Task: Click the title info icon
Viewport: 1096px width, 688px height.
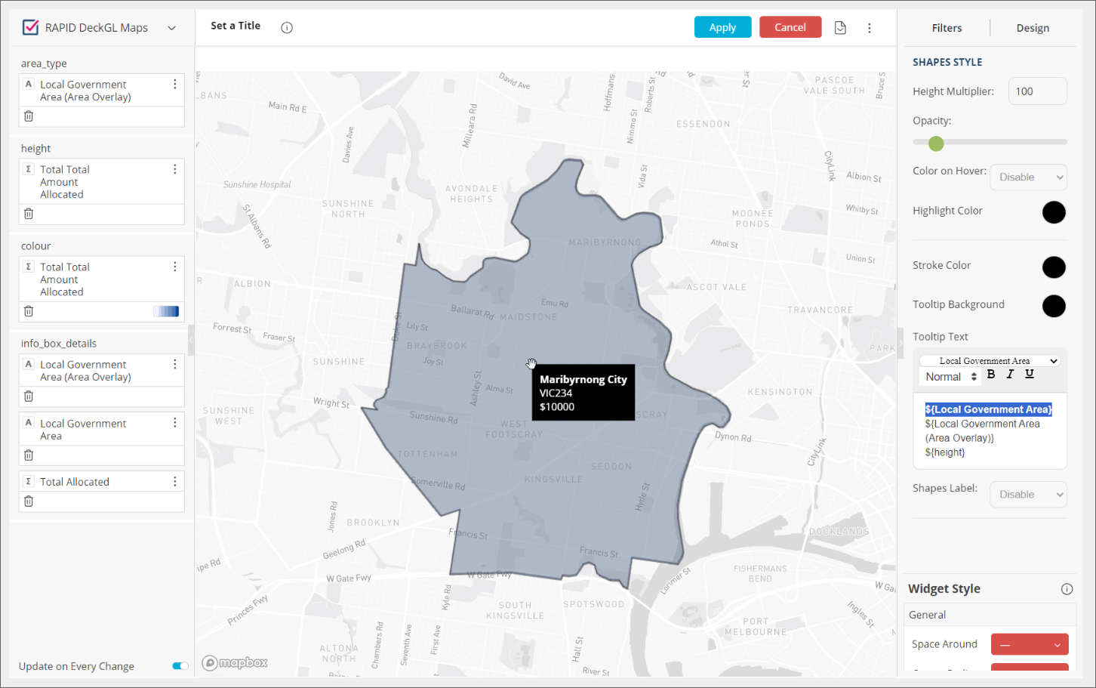Action: point(287,27)
